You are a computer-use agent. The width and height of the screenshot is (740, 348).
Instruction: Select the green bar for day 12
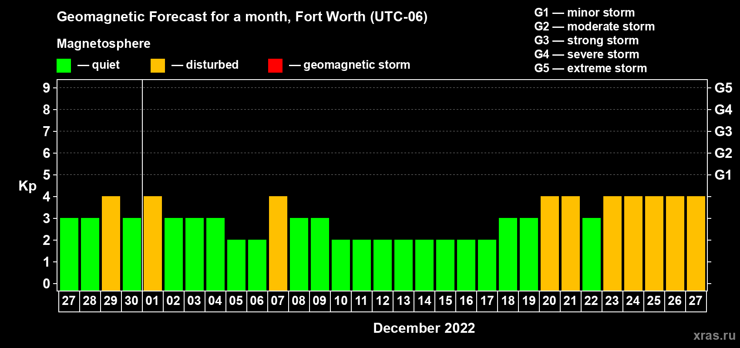coord(383,265)
